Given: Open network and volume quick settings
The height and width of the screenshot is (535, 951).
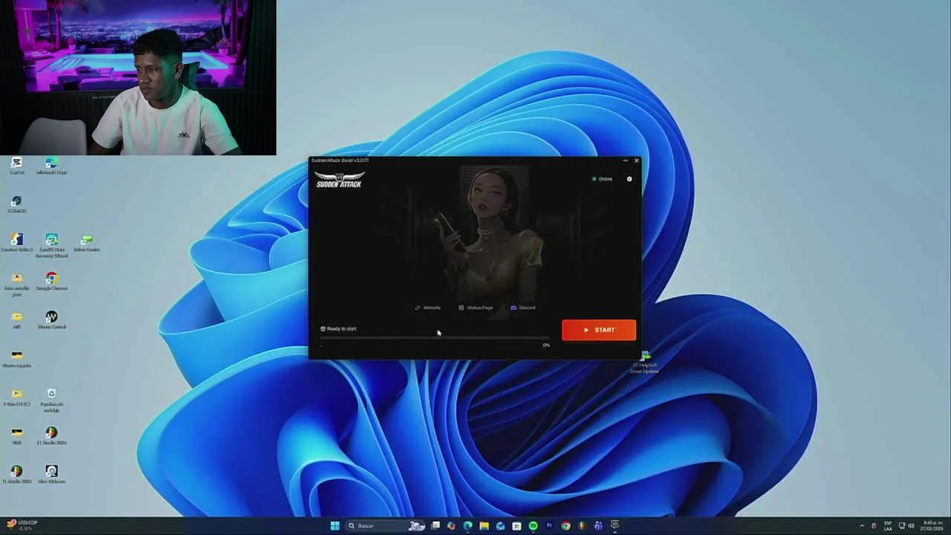Looking at the screenshot, I should click(906, 526).
